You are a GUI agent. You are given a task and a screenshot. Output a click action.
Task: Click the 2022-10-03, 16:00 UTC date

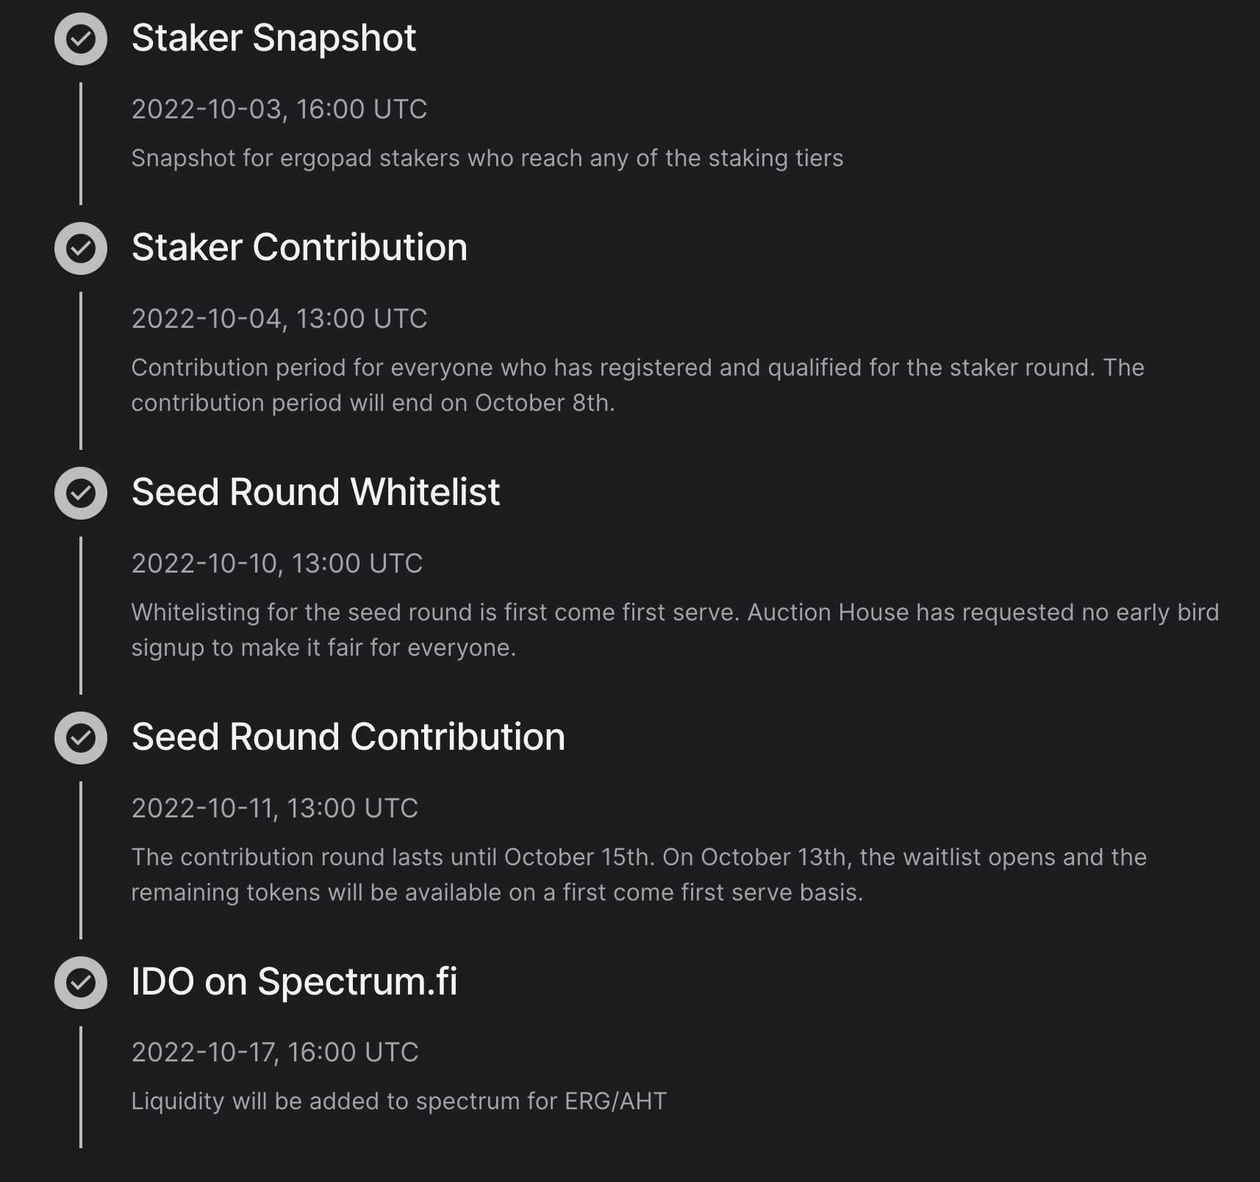(279, 110)
